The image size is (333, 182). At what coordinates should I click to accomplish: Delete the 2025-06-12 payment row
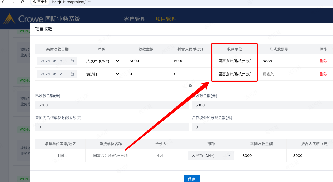323,74
